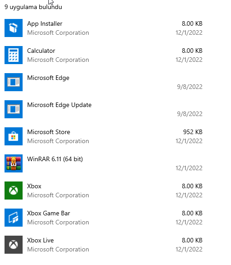Click the 9 uygulama bulundu text
The image size is (231, 265).
(x=33, y=7)
